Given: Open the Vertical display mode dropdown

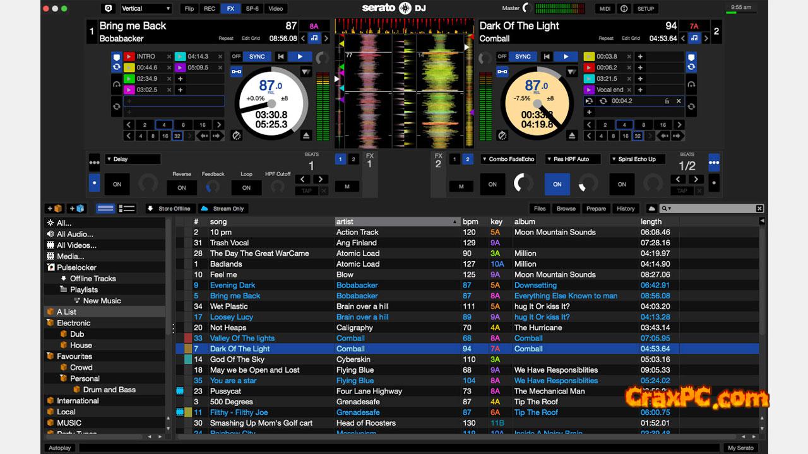Looking at the screenshot, I should [145, 9].
